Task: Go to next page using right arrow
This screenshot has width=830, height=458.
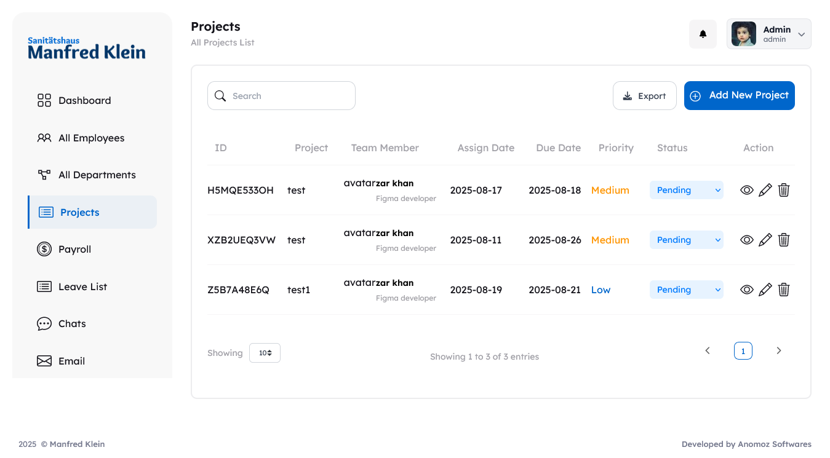Action: (778, 351)
